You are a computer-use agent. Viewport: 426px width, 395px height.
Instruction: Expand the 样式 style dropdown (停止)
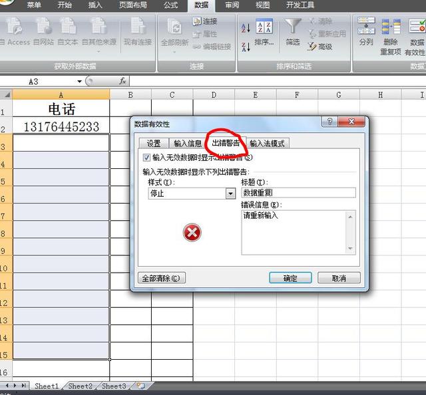231,194
